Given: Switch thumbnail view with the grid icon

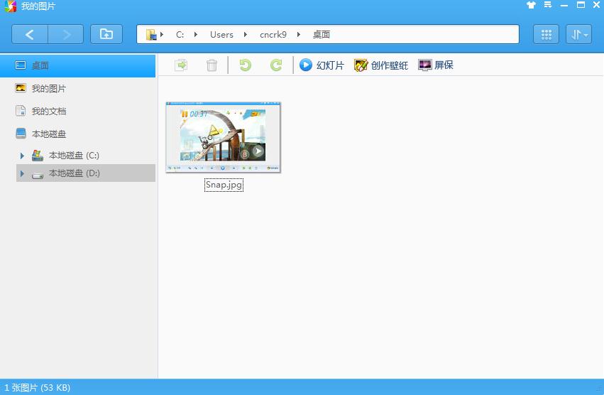Looking at the screenshot, I should [546, 34].
